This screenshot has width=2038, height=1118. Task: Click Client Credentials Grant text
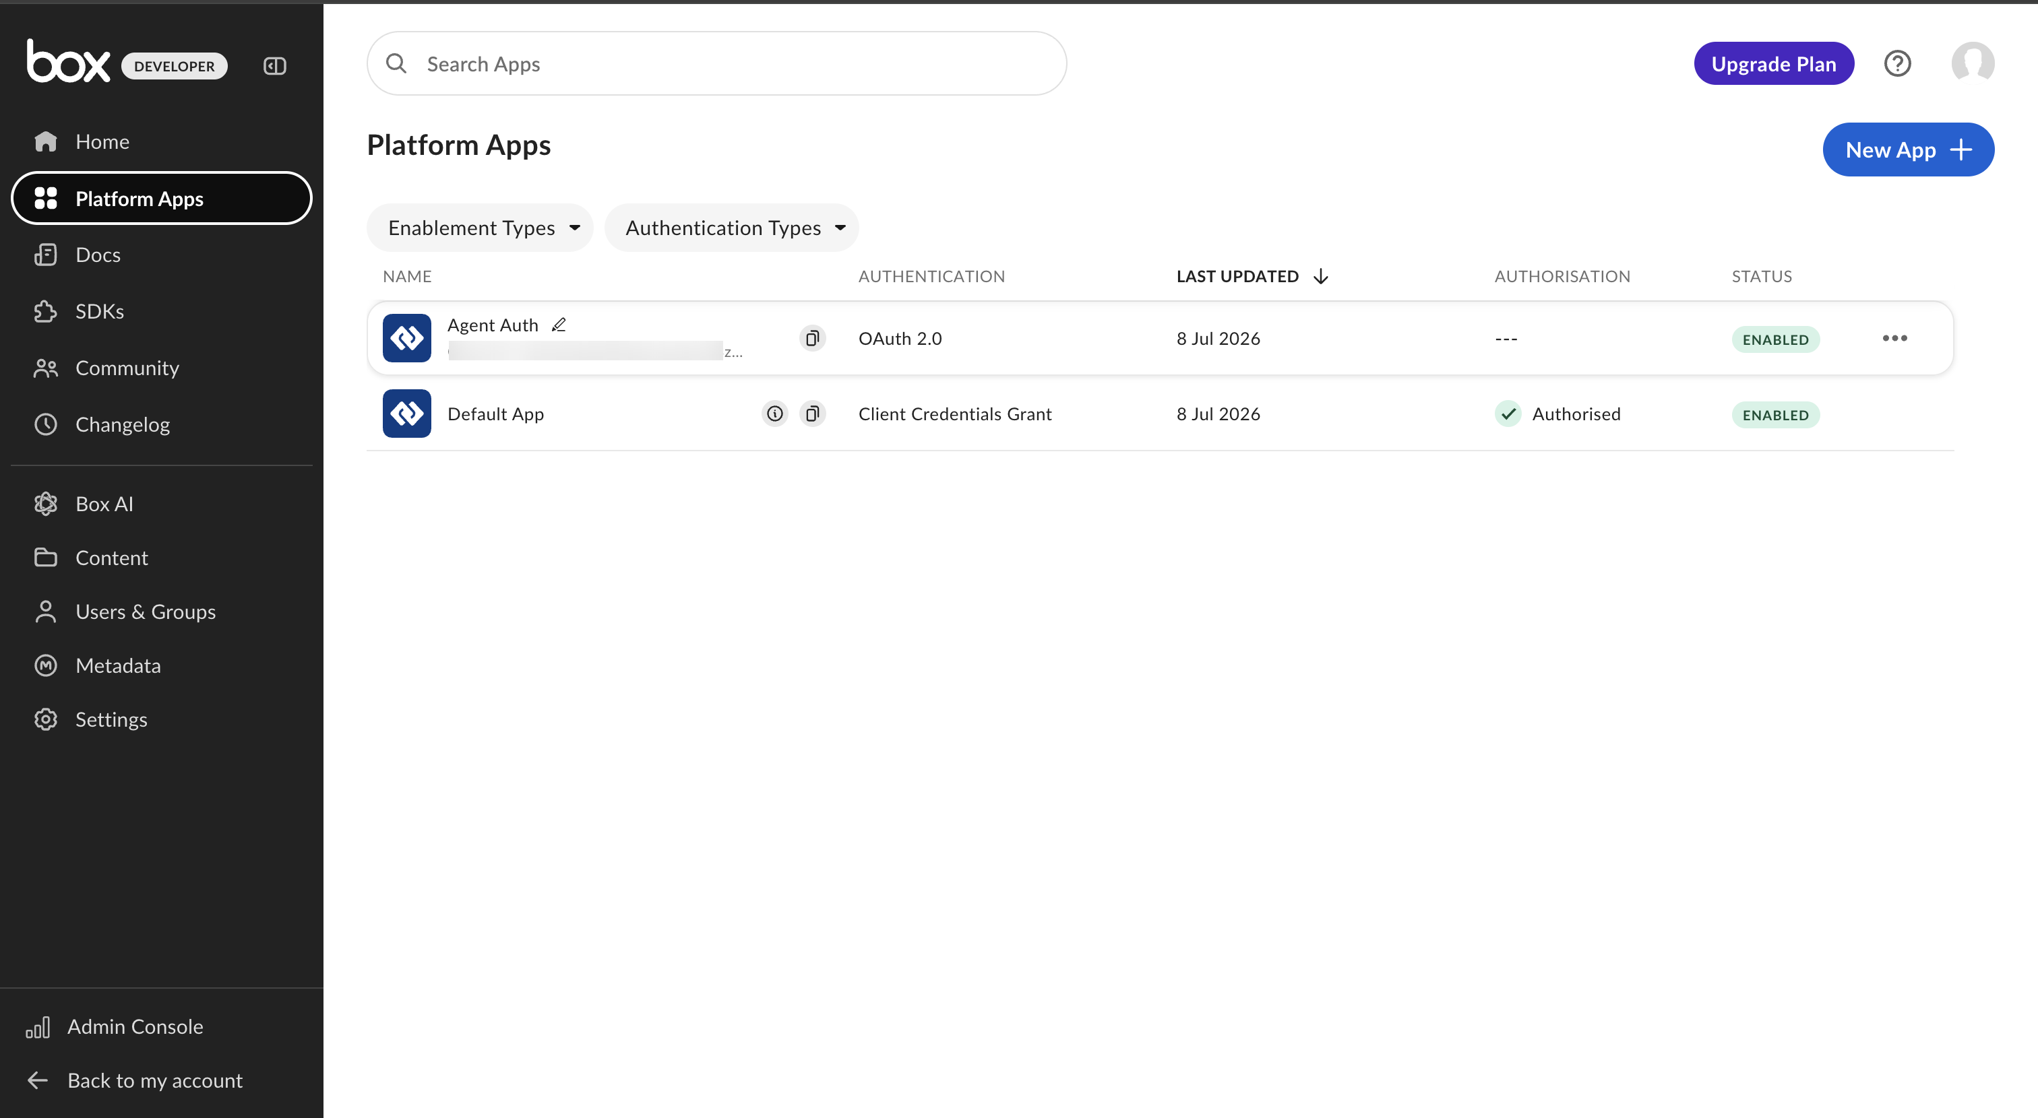pos(954,414)
